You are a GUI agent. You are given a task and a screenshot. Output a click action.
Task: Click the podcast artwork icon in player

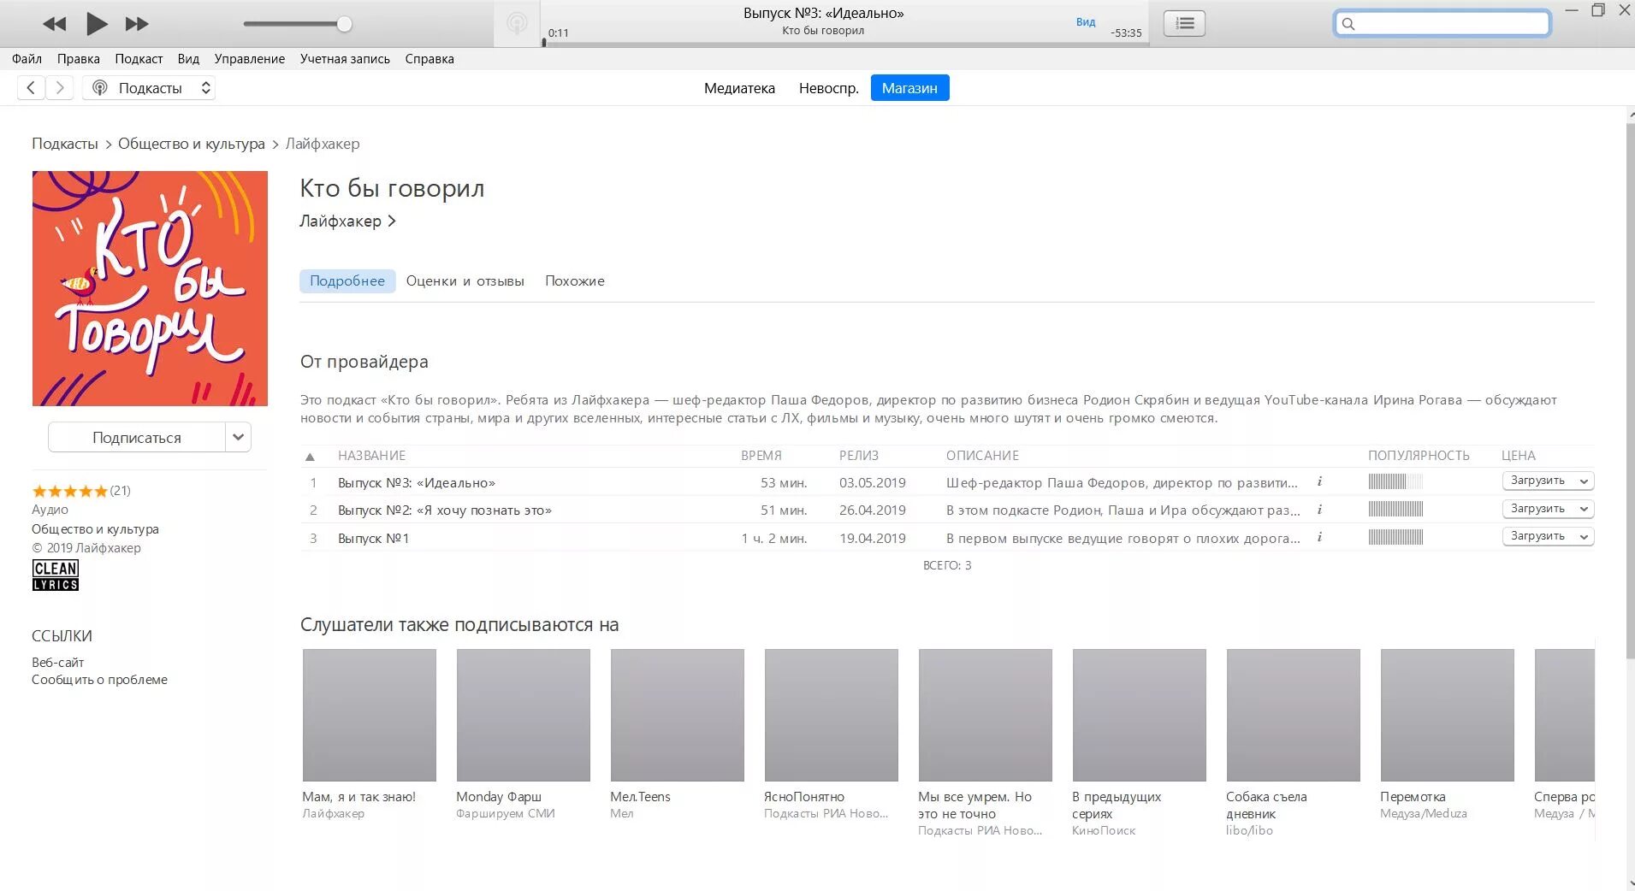[x=517, y=24]
